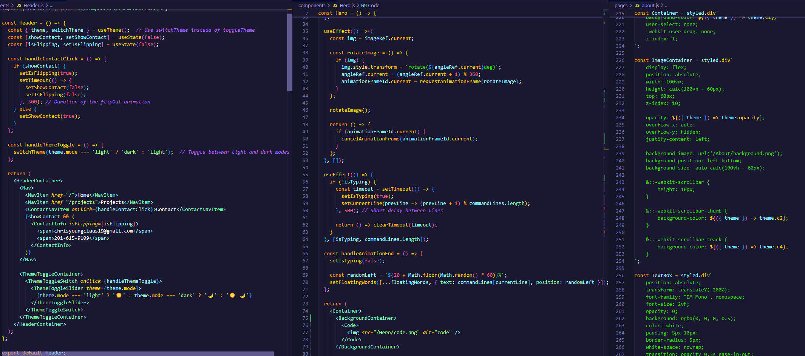Select line number 73 in Hero.js

click(x=305, y=304)
